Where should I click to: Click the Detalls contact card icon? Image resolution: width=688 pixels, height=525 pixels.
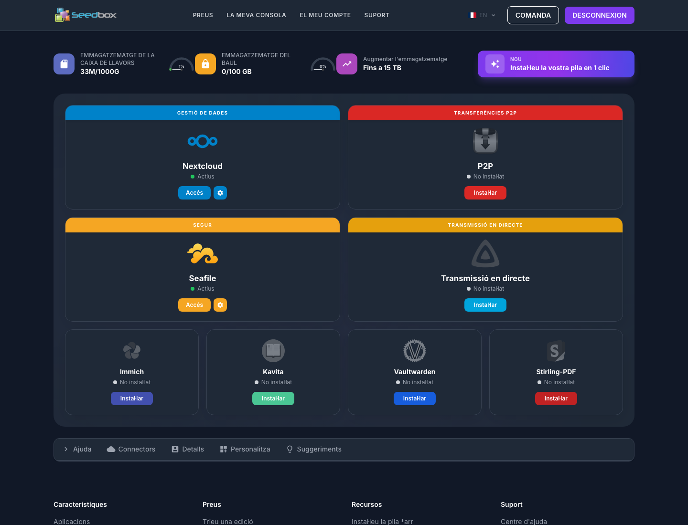click(175, 449)
